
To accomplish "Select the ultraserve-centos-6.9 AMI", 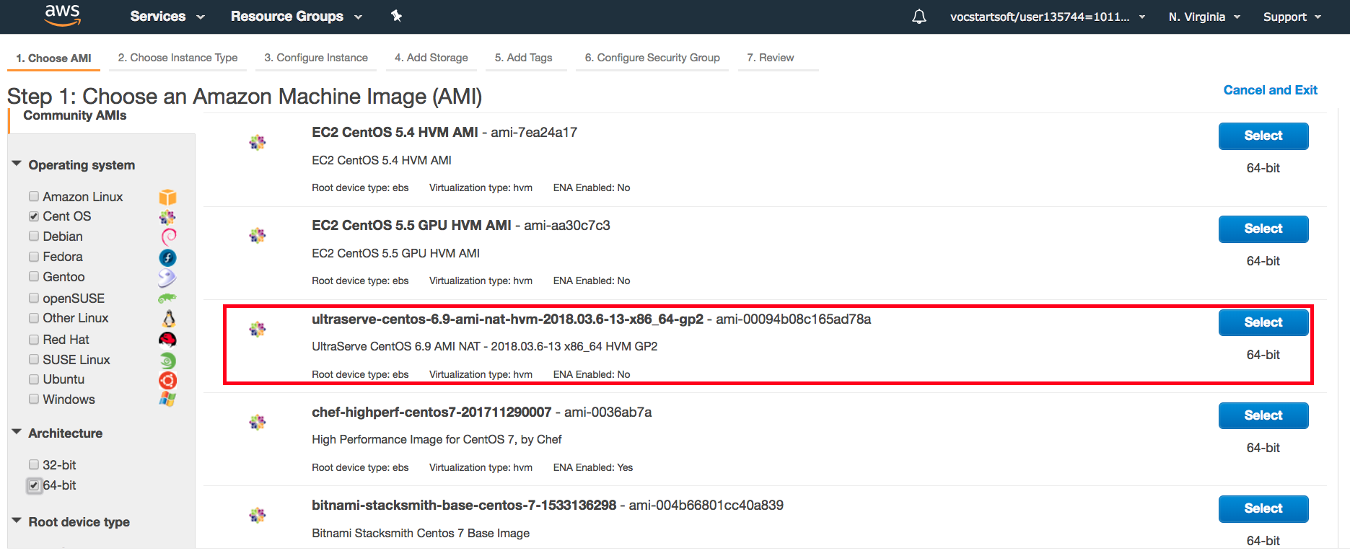I will tap(1263, 322).
